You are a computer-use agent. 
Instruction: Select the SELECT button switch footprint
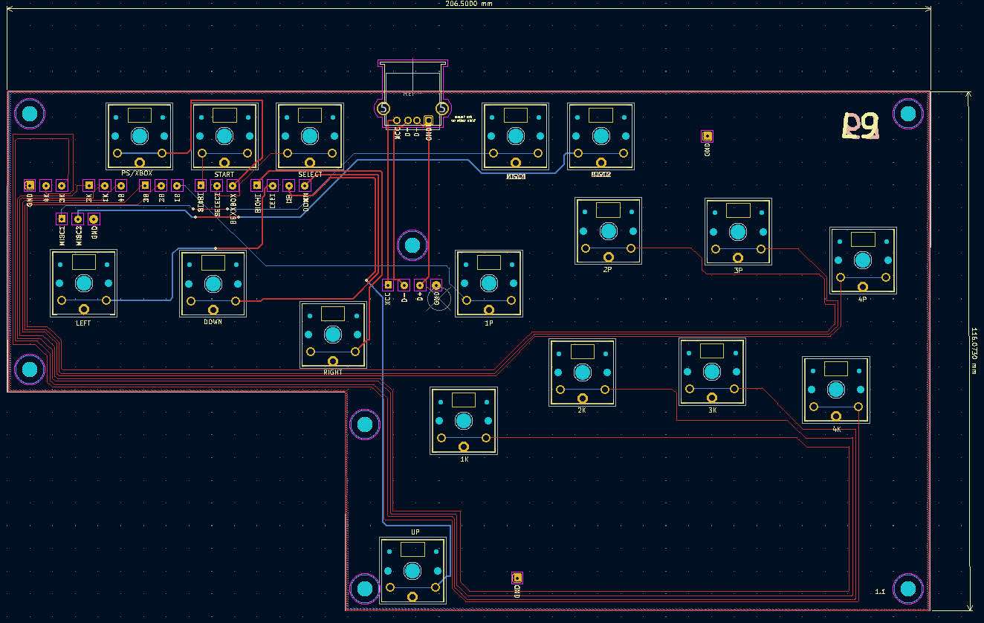click(x=309, y=136)
